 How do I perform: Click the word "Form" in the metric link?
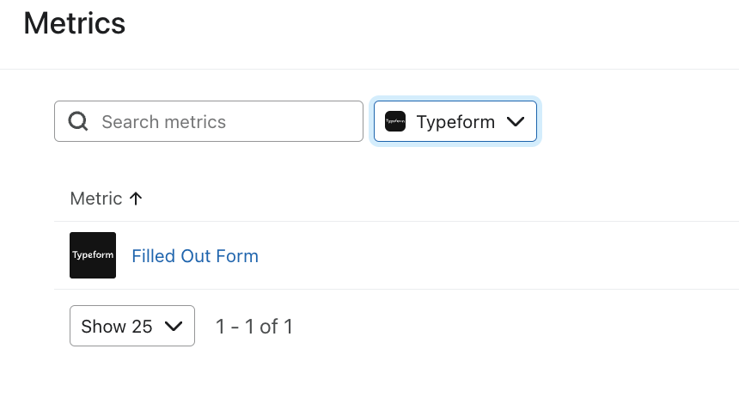[x=238, y=256]
